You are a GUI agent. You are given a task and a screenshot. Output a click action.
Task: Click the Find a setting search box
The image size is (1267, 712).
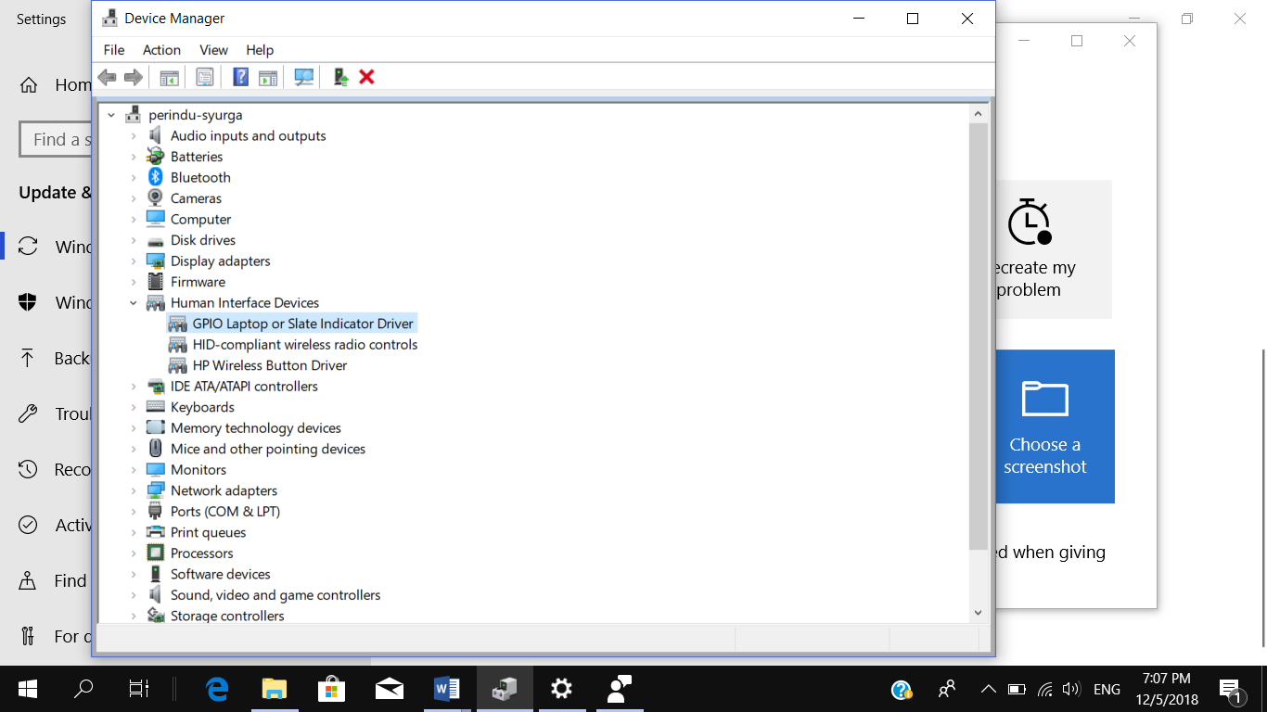click(56, 139)
